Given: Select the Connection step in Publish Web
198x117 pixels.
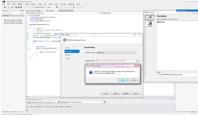Looking at the screenshot, I should (72, 51).
